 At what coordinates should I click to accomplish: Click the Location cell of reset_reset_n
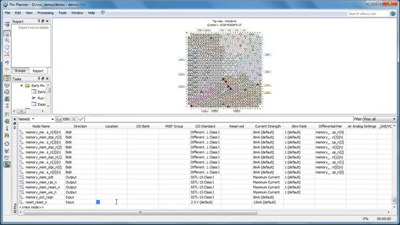(x=111, y=202)
